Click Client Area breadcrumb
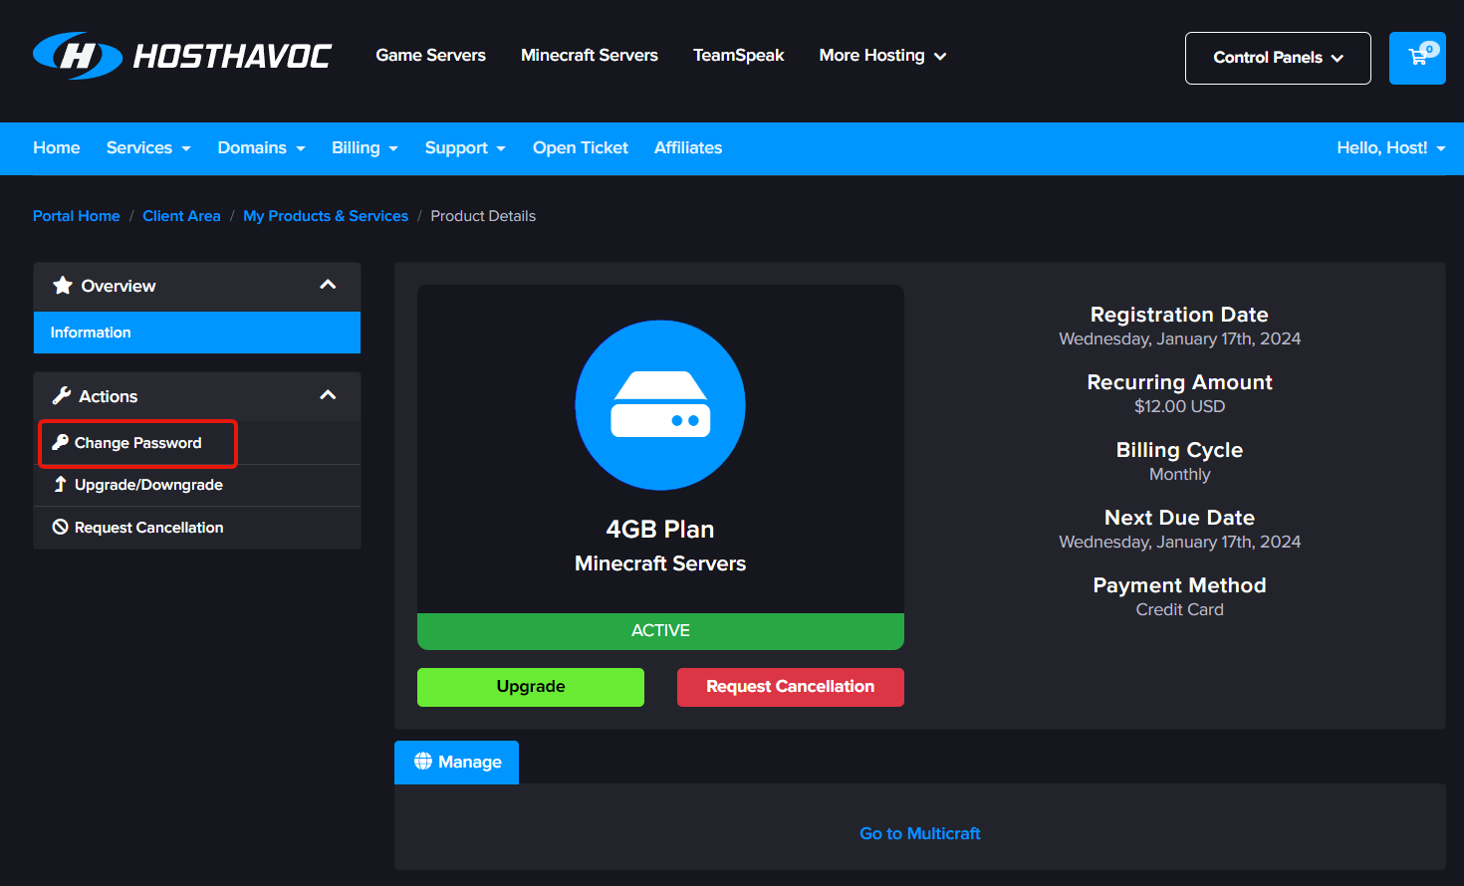The image size is (1464, 886). [x=181, y=216]
